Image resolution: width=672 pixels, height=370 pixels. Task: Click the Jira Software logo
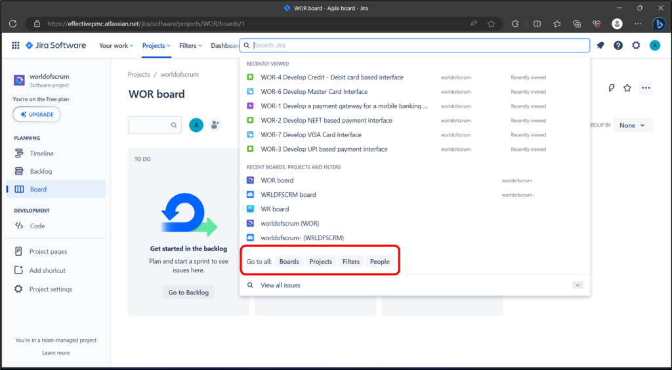click(56, 45)
